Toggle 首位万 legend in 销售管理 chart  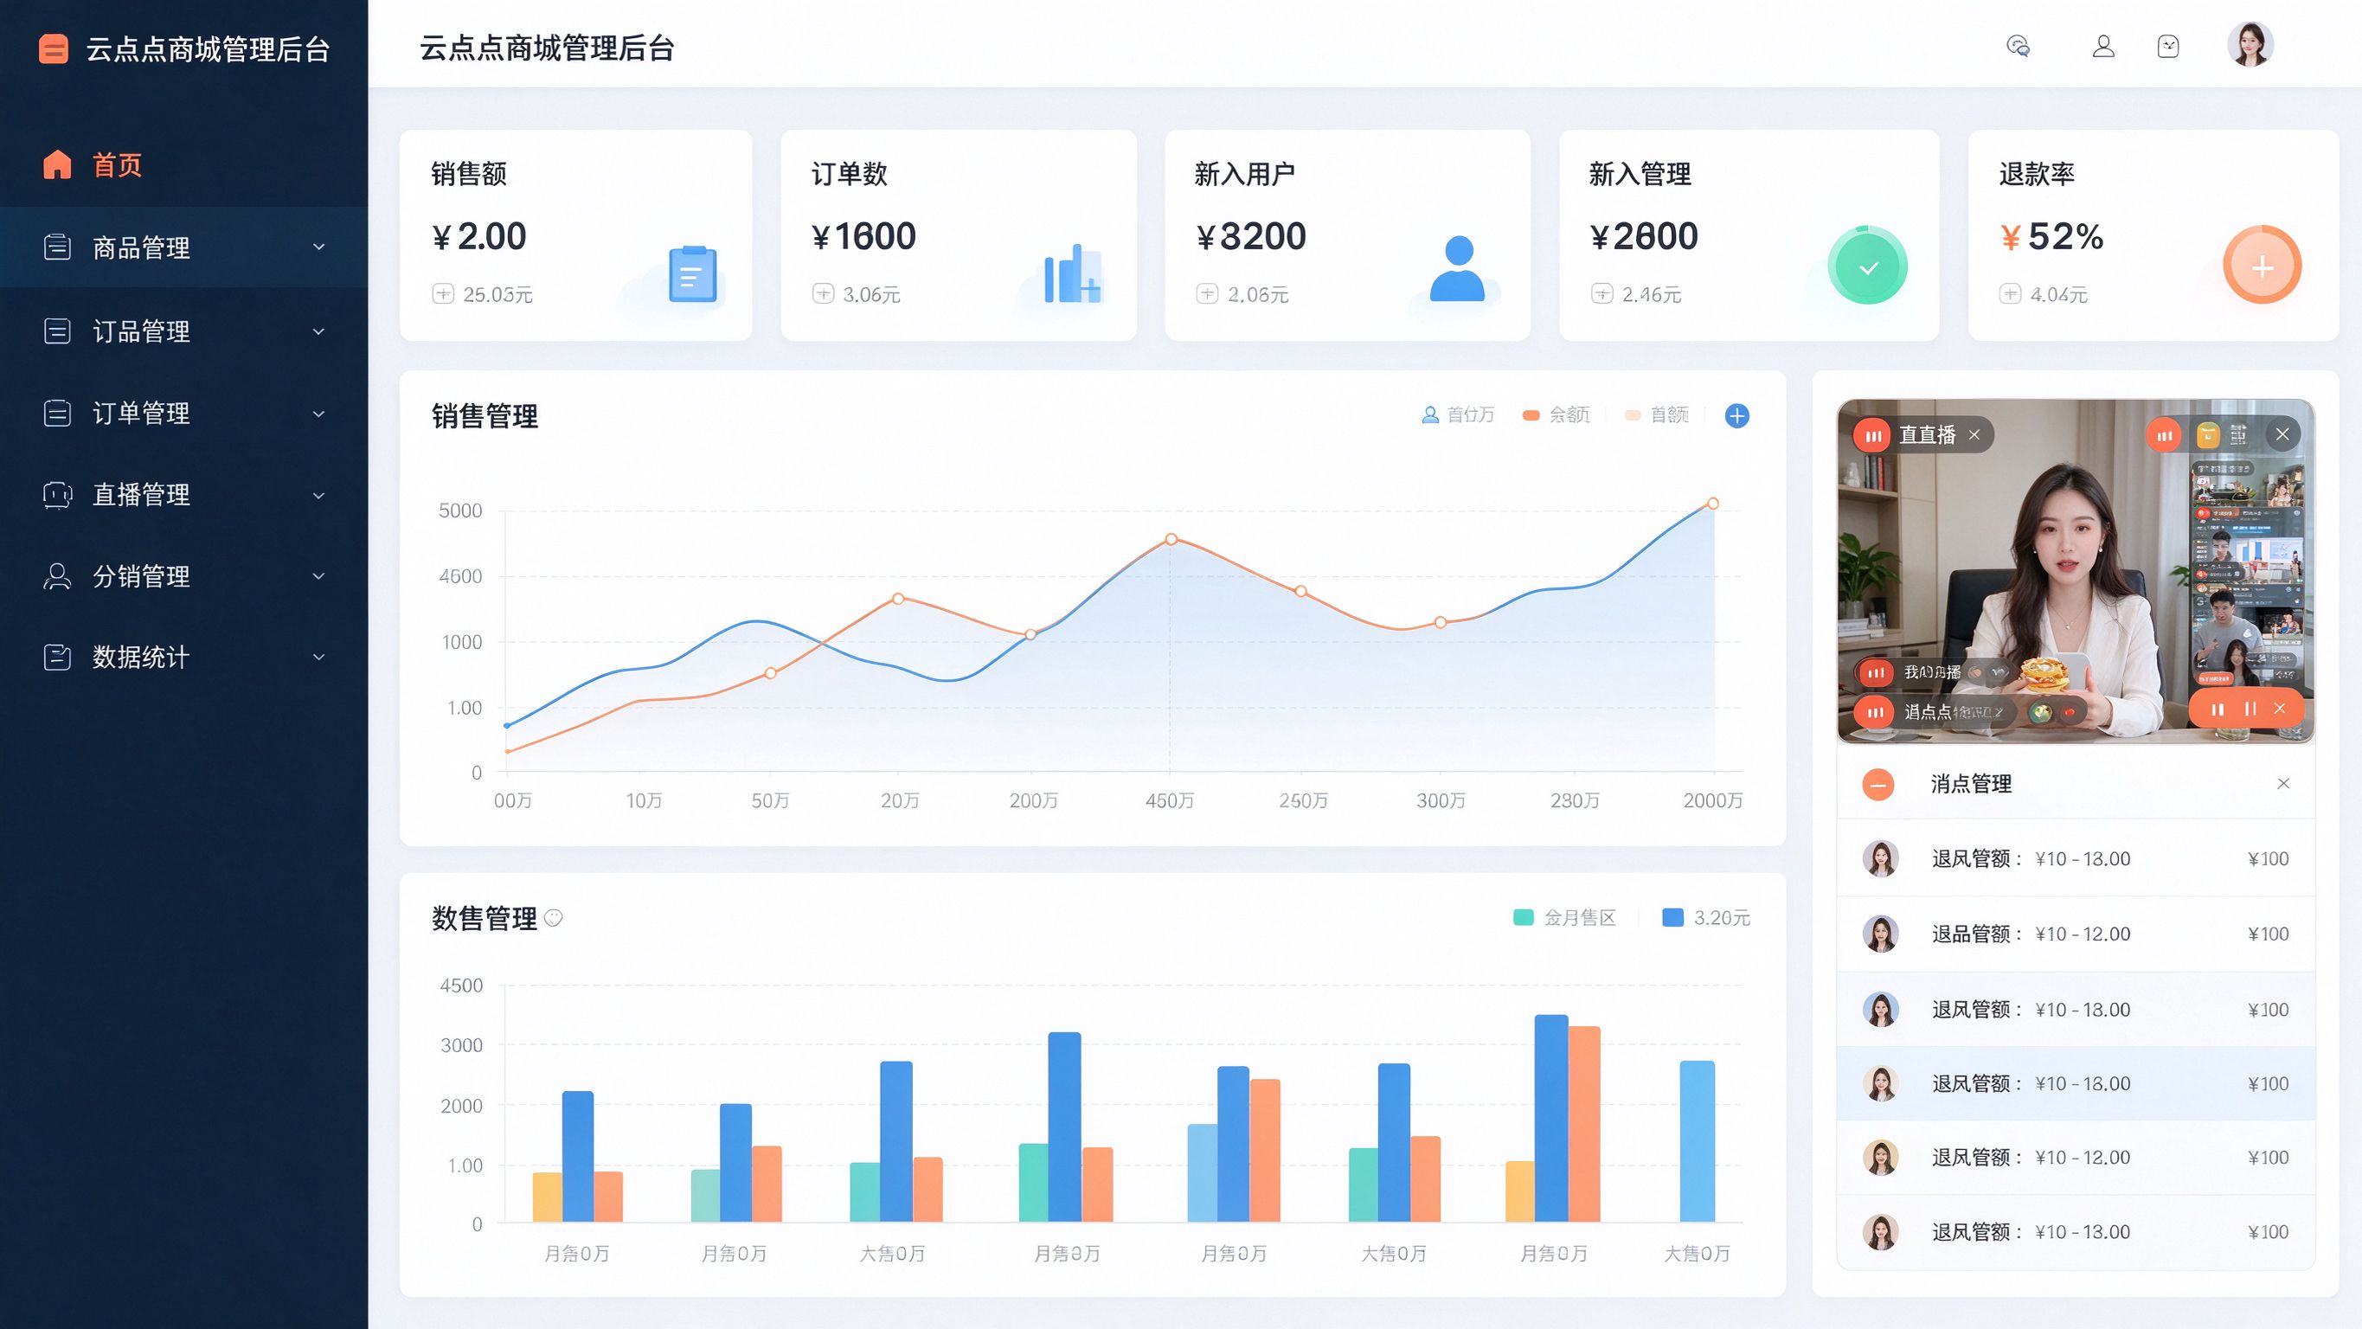pyautogui.click(x=1458, y=414)
